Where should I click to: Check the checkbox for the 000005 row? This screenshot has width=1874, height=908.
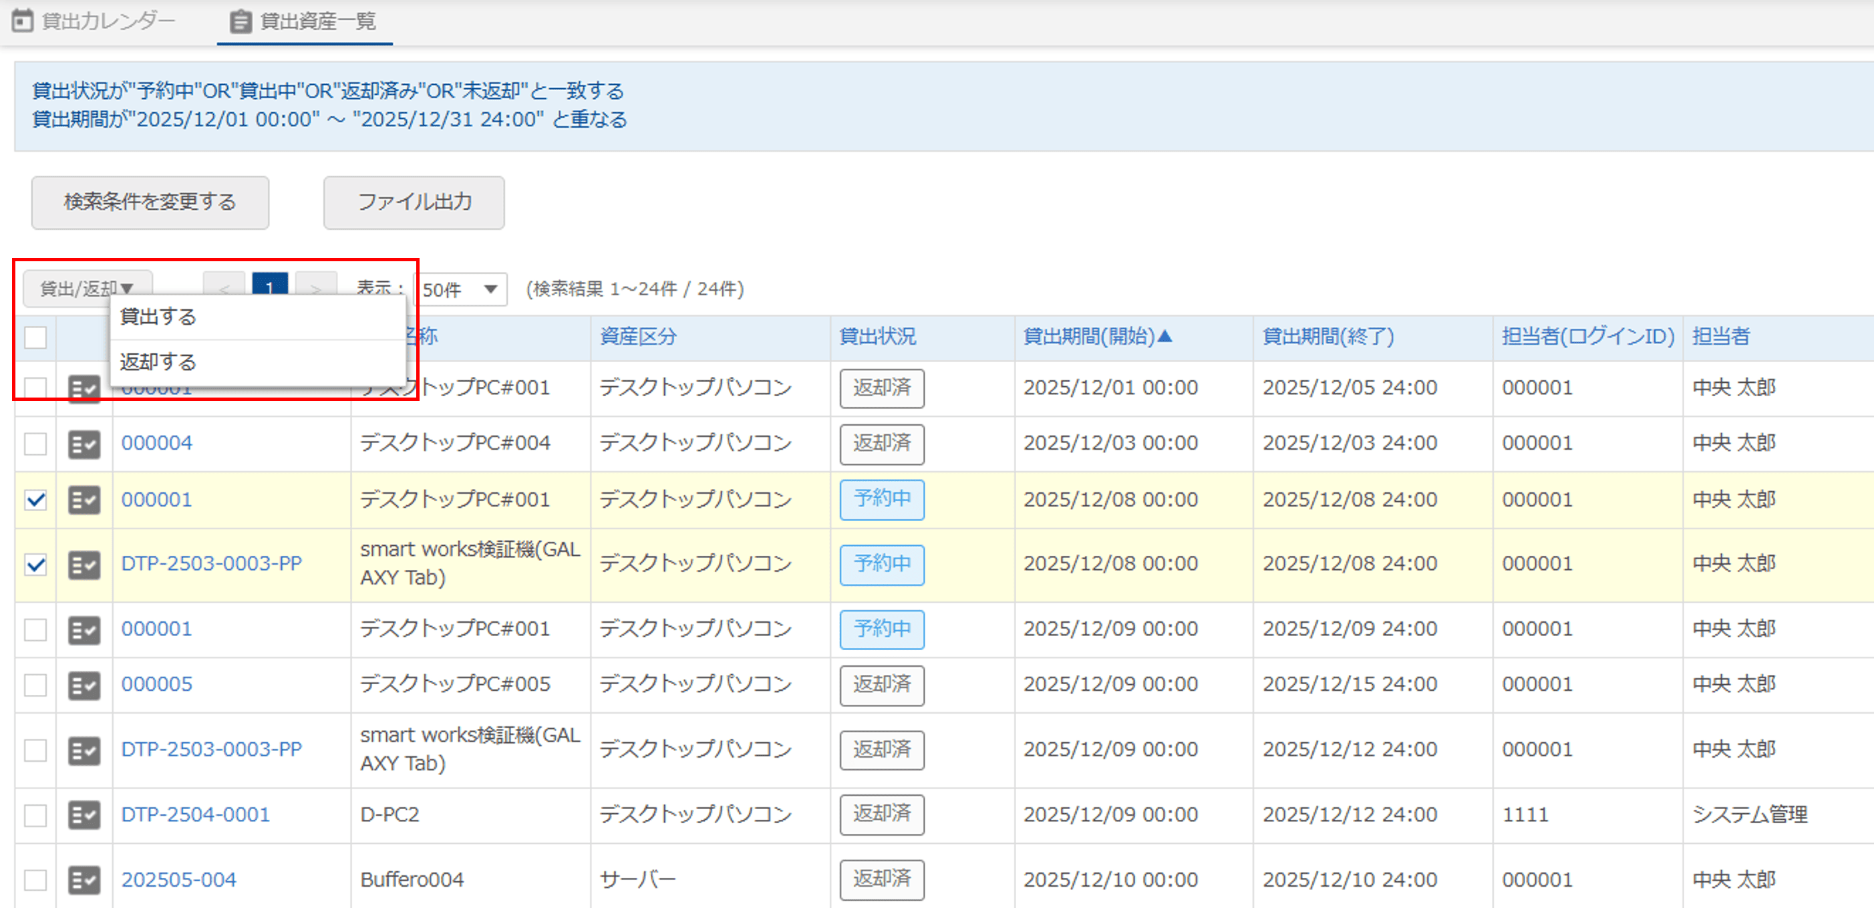[x=35, y=685]
